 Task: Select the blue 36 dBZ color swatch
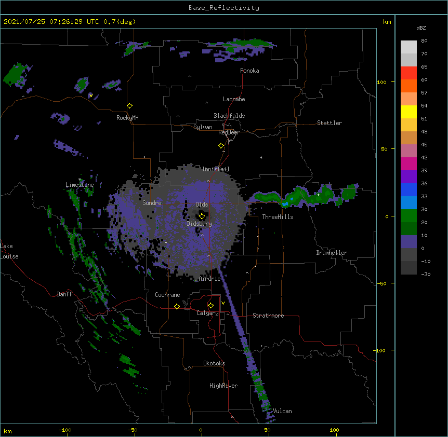point(409,189)
